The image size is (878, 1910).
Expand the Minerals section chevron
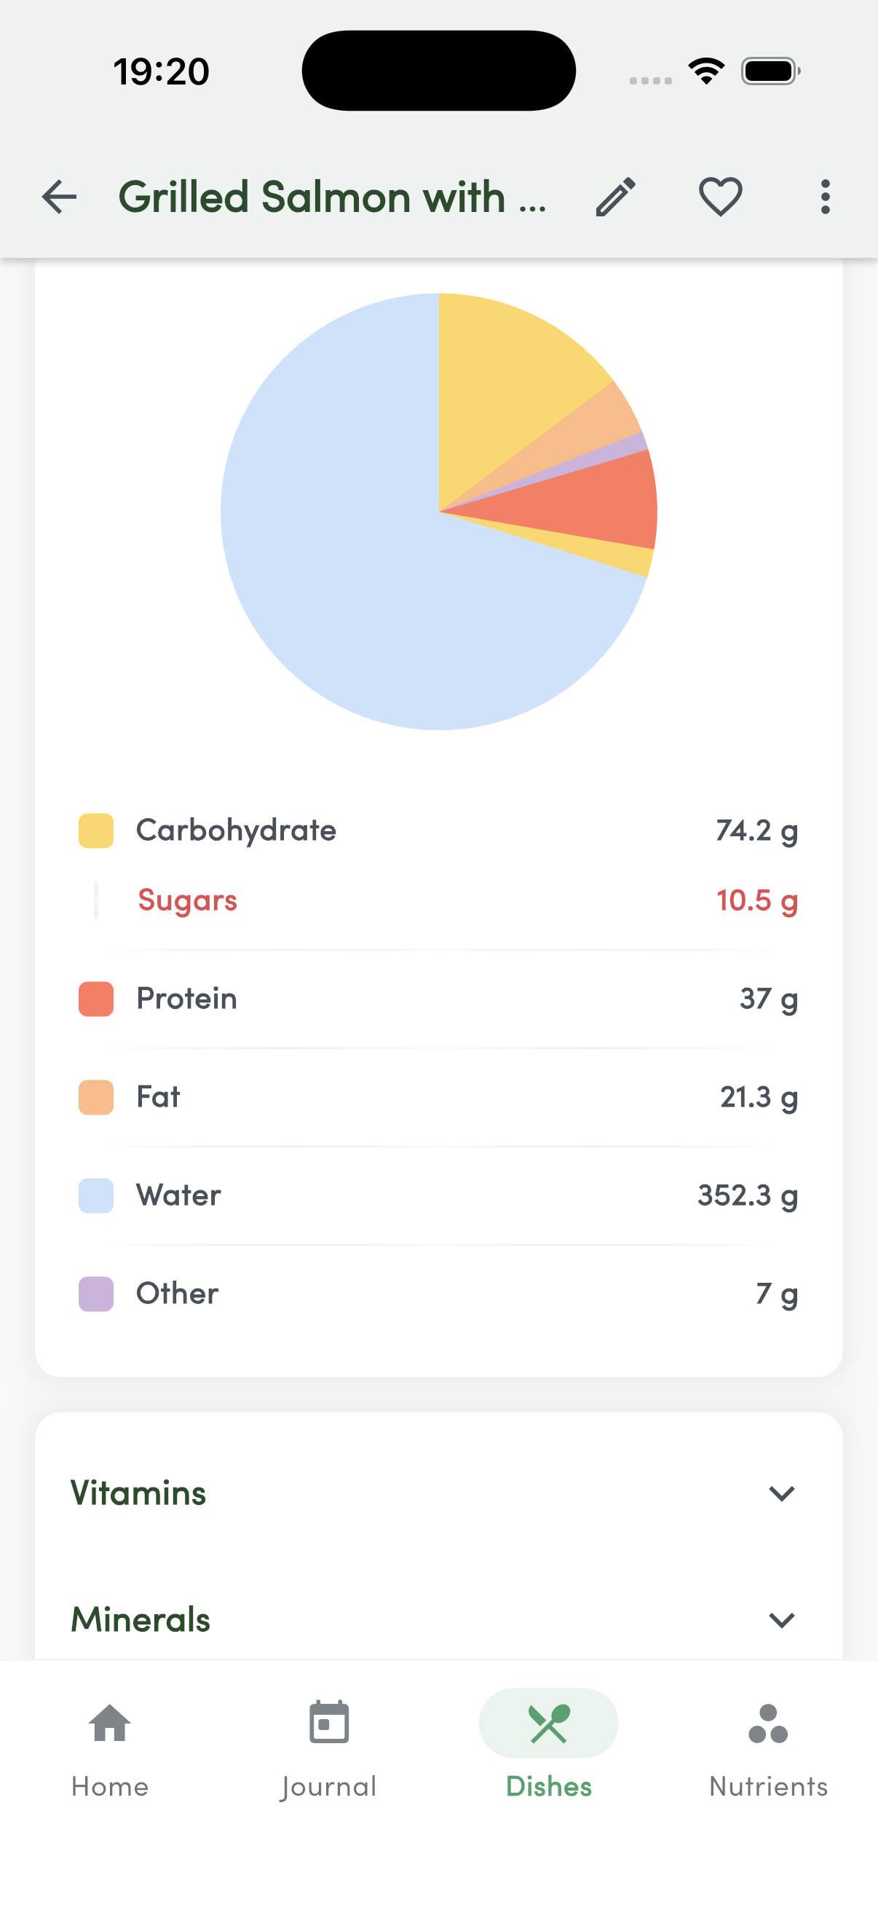(782, 1620)
